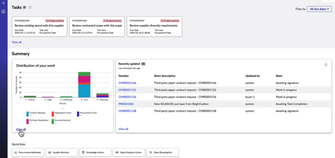This screenshot has height=158, width=335.
Task: Click the 1 - Critical bar in chart
Action: 30,97
